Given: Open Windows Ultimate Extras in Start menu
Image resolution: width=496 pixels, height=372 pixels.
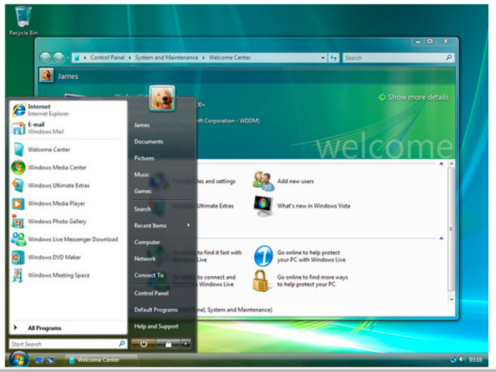Looking at the screenshot, I should pos(67,185).
